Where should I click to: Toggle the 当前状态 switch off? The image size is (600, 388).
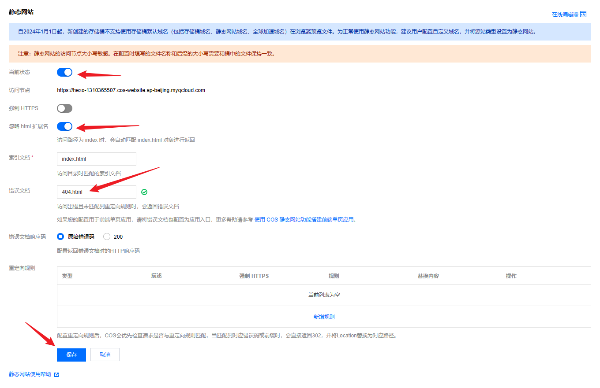pos(64,72)
